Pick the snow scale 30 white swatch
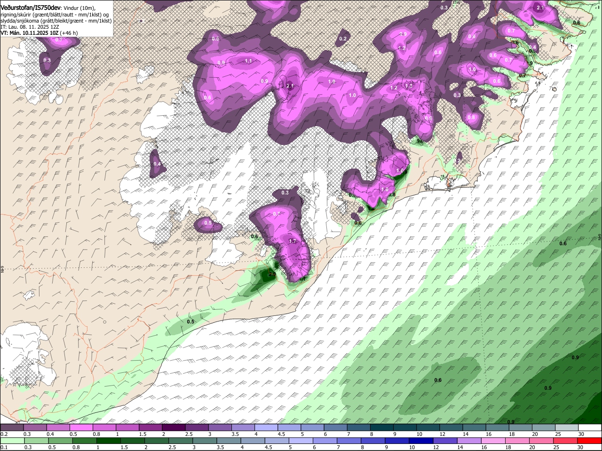This screenshot has height=451, width=602. click(590, 427)
